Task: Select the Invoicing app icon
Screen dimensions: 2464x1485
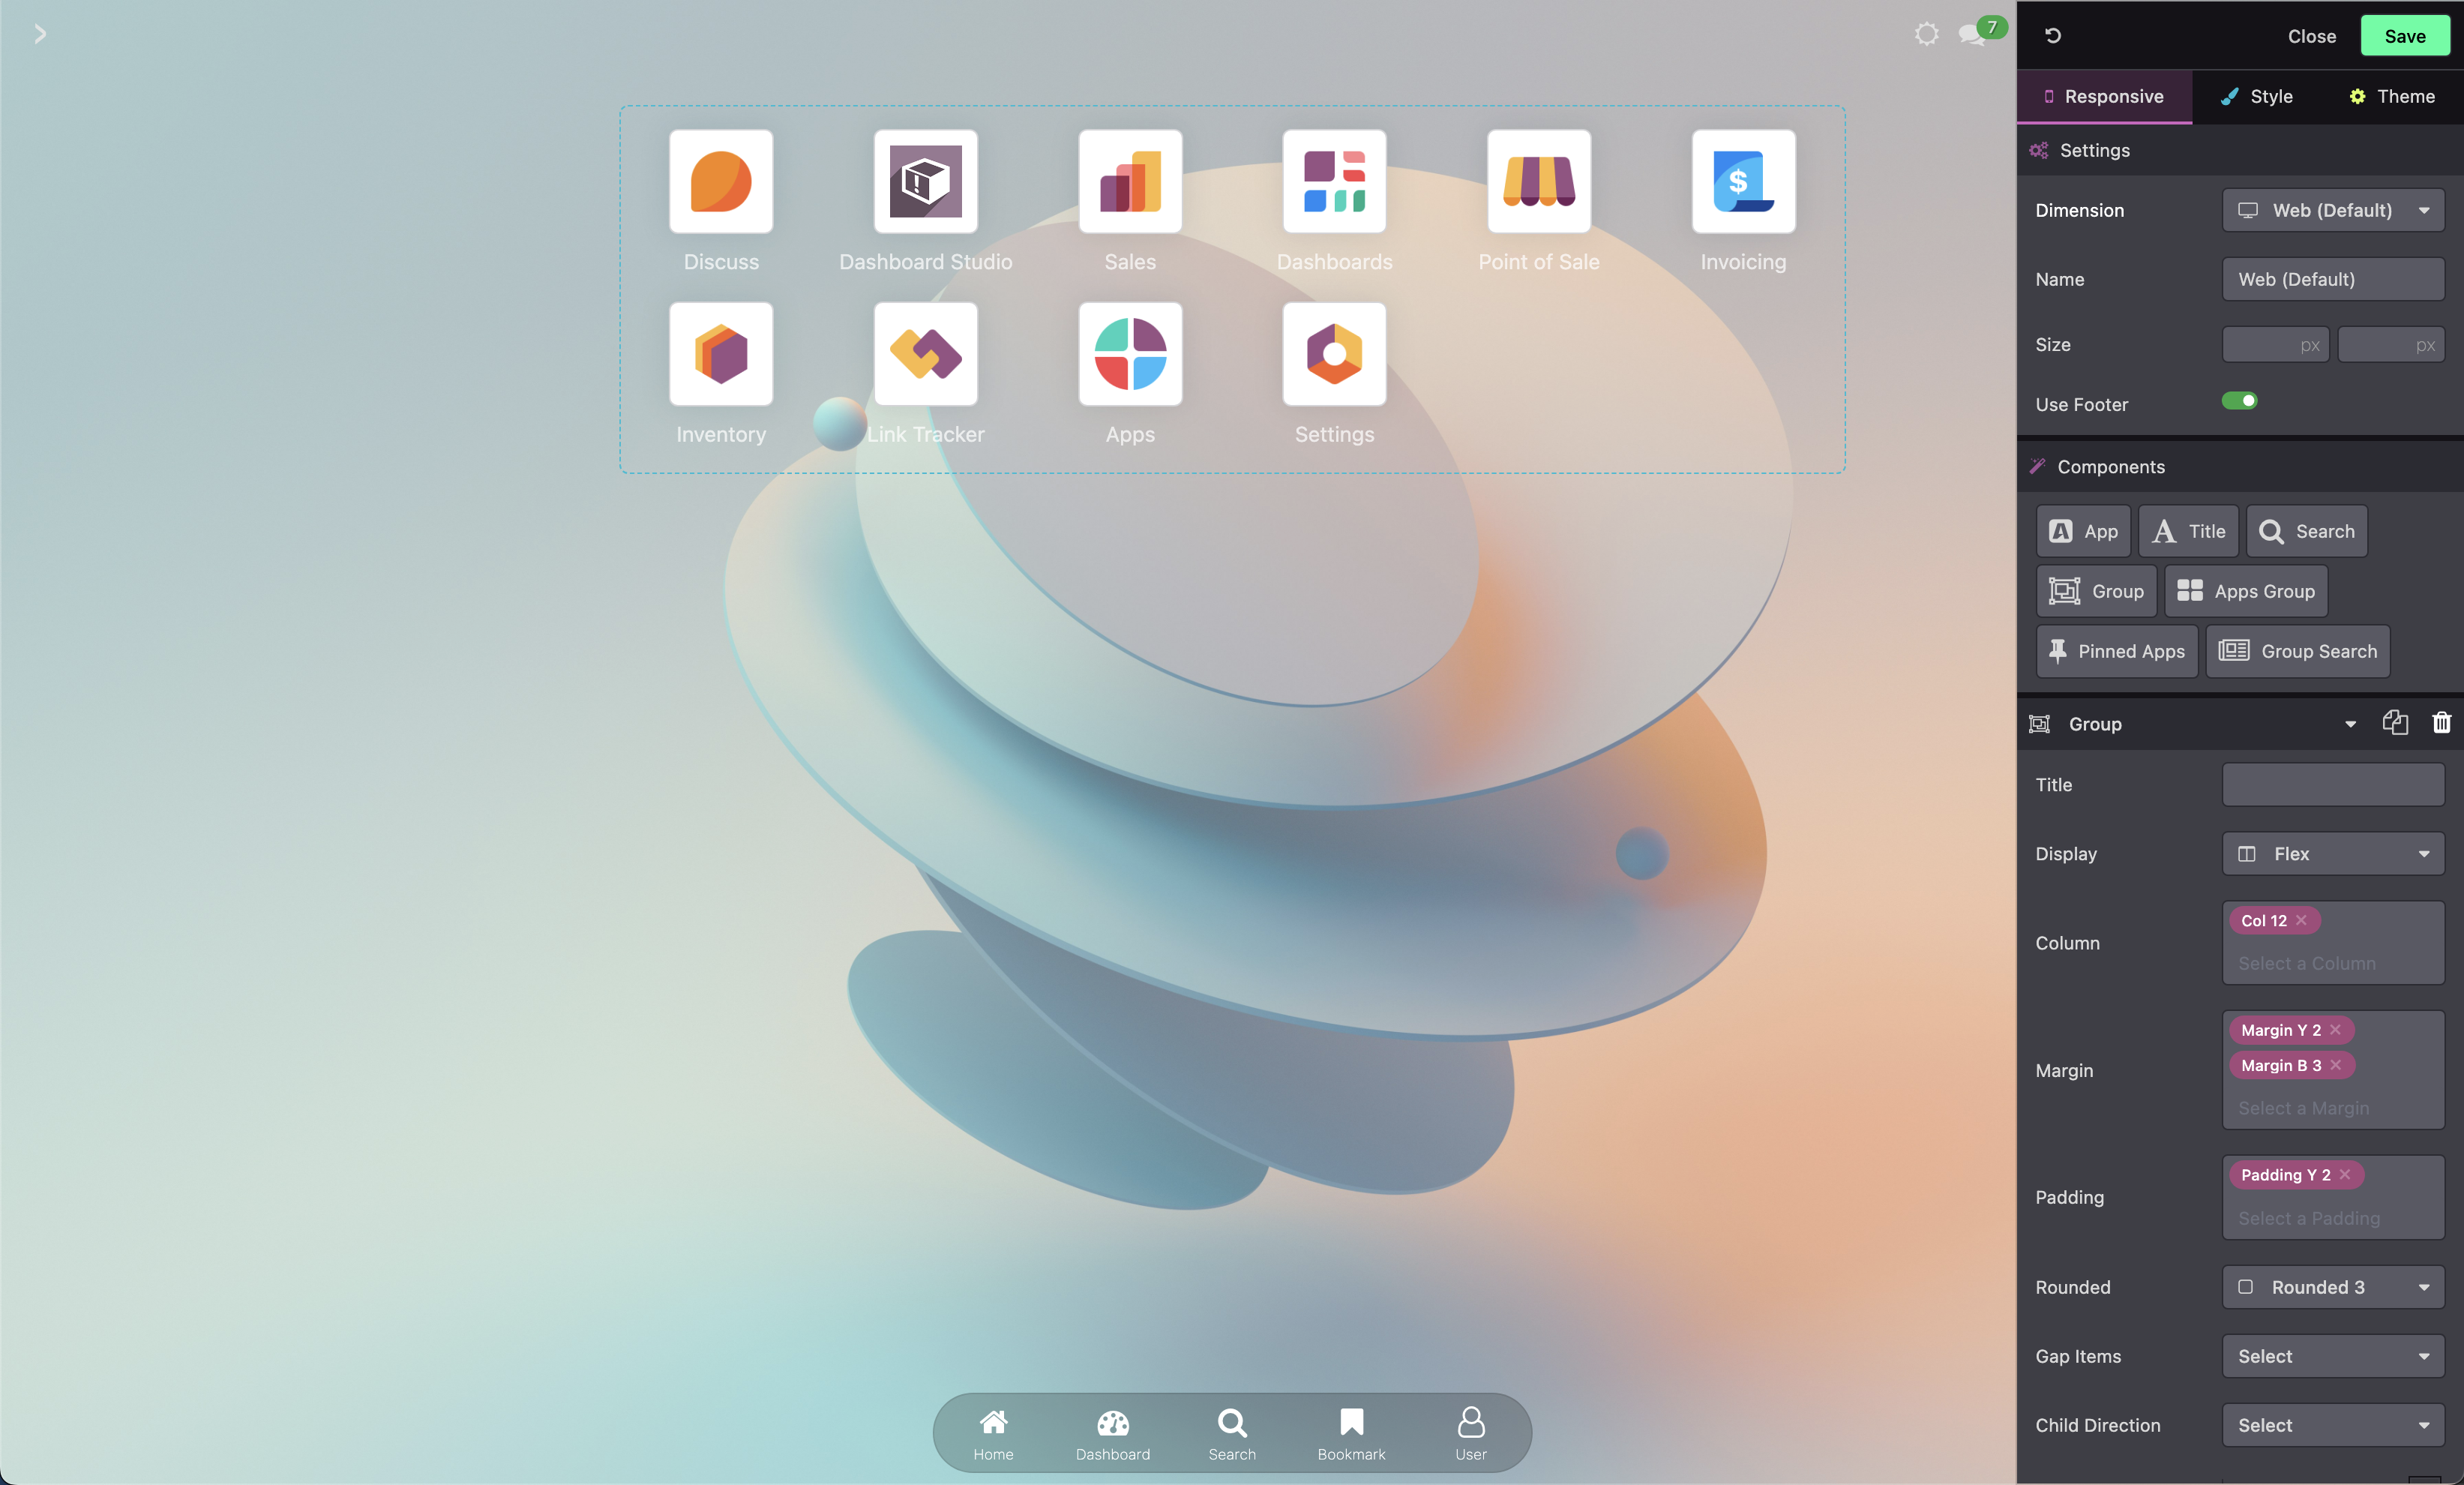Action: pos(1743,181)
